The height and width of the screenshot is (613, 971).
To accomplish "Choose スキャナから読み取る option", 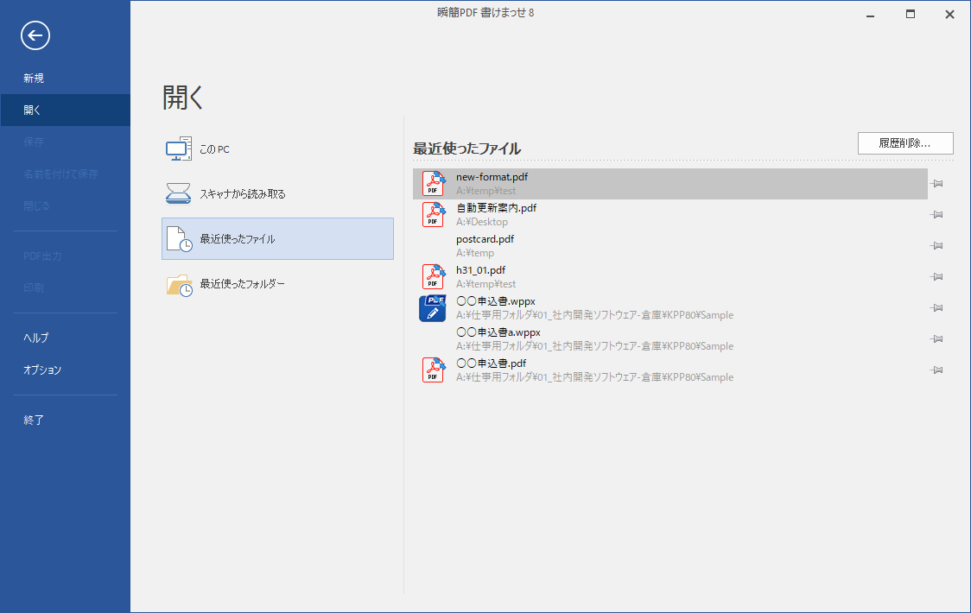I will click(277, 193).
